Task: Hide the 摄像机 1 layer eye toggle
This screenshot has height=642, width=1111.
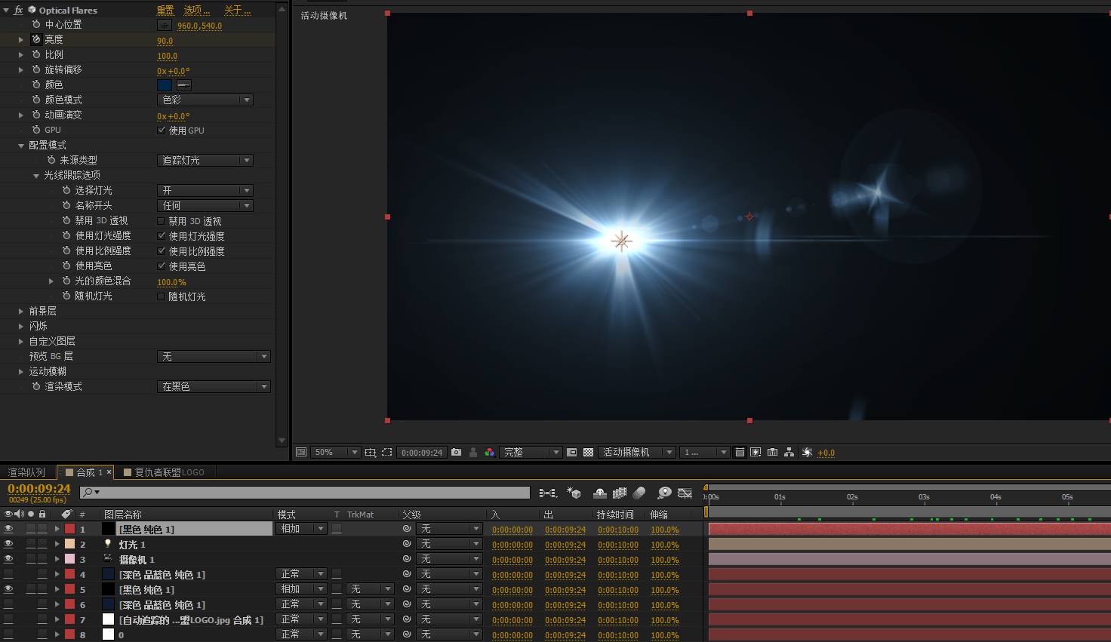Action: point(8,559)
